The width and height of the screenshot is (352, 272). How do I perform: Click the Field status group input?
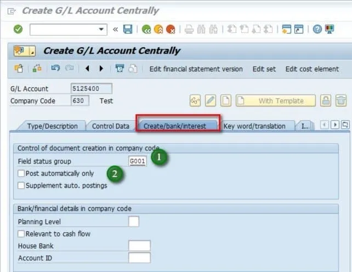coord(137,162)
